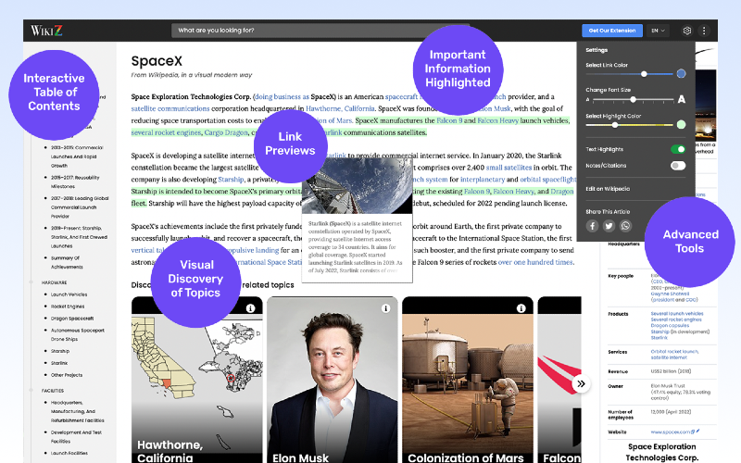
Task: Follow the 'Hawthorne, California' link in the article text
Action: pos(340,108)
